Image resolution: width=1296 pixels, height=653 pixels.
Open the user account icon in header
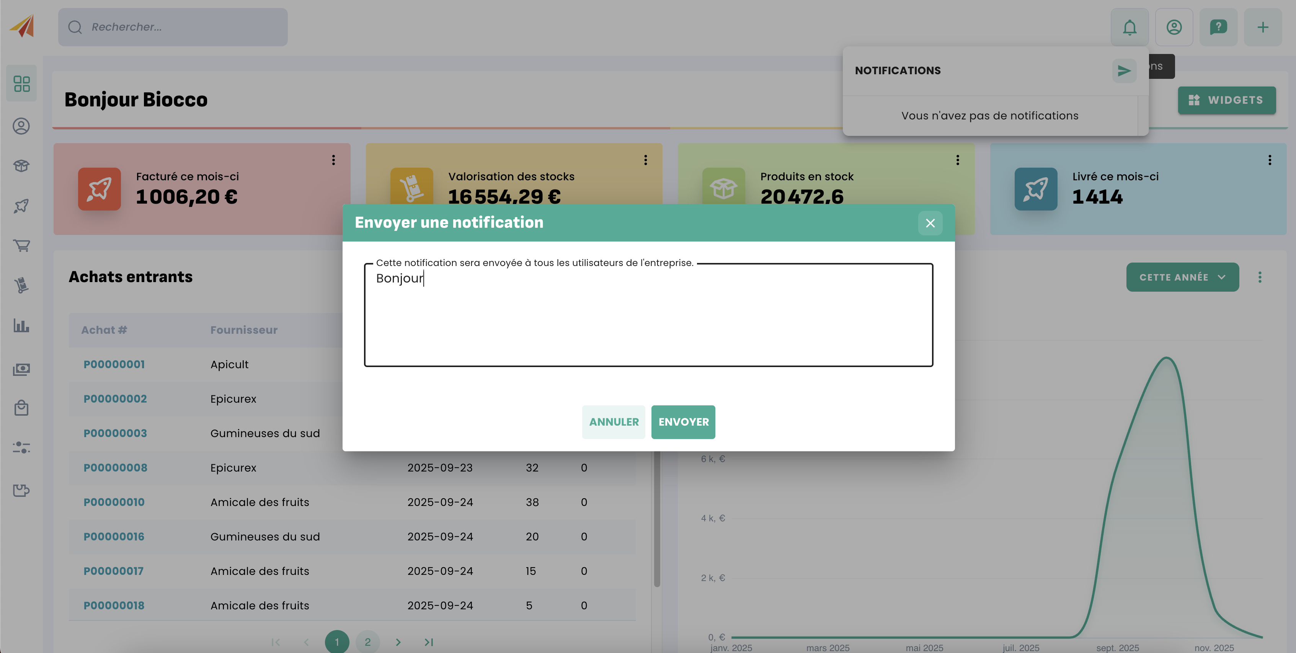pos(1174,27)
